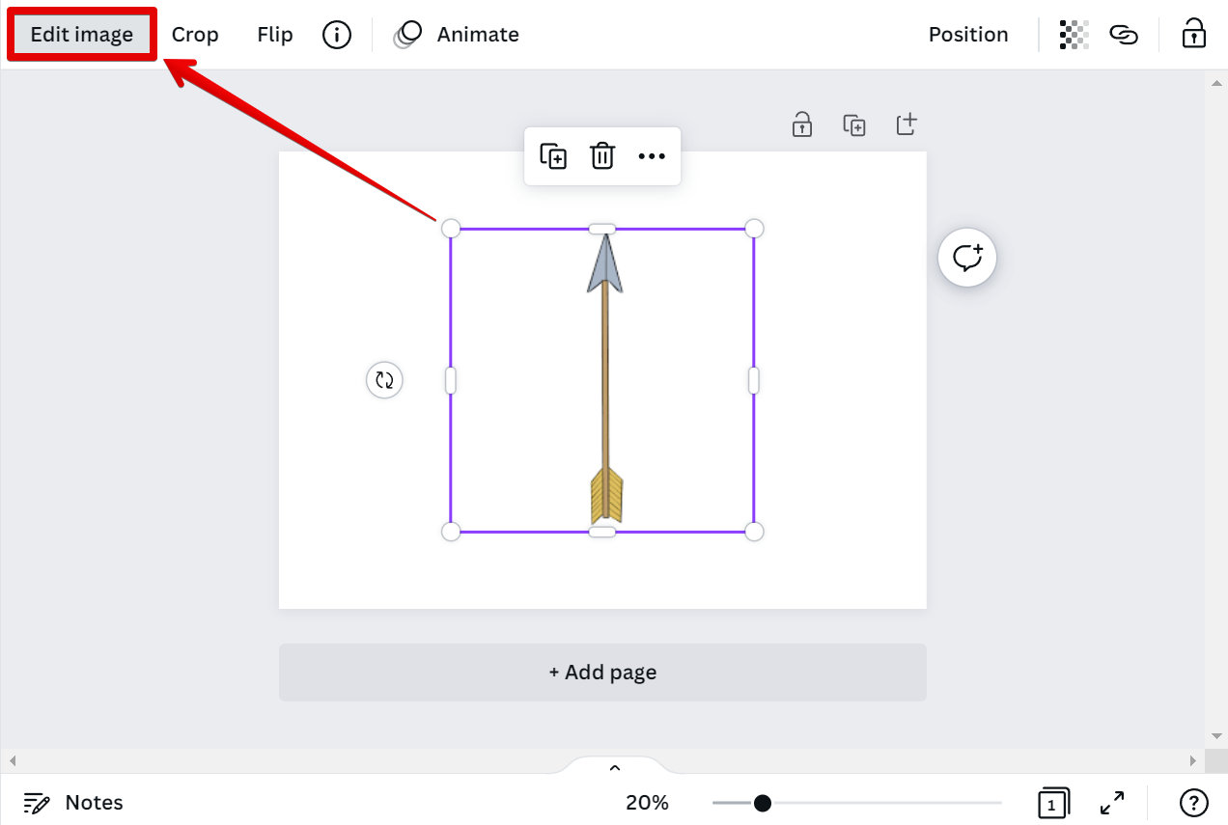Viewport: 1228px width, 825px height.
Task: Click the zoom slider handle
Action: (x=763, y=803)
